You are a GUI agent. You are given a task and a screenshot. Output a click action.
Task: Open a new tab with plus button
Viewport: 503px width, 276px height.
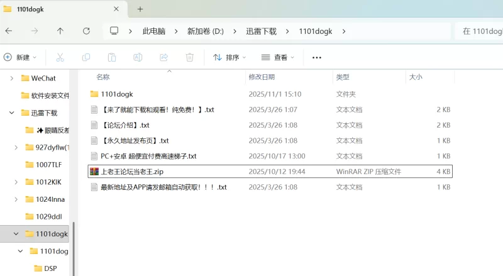coord(140,9)
